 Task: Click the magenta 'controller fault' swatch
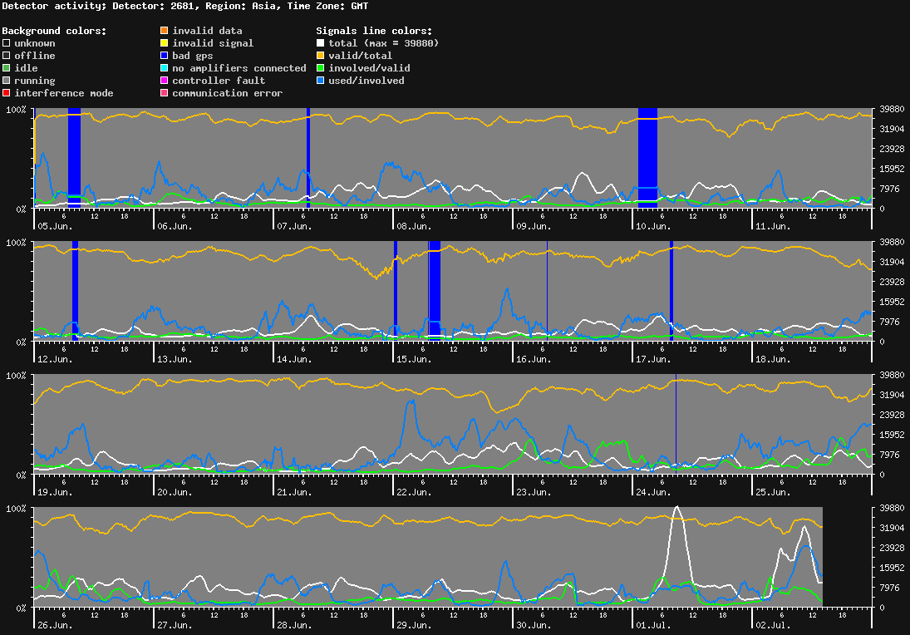point(165,81)
